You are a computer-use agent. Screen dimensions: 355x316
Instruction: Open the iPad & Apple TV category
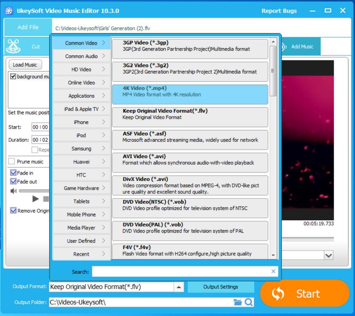82,109
